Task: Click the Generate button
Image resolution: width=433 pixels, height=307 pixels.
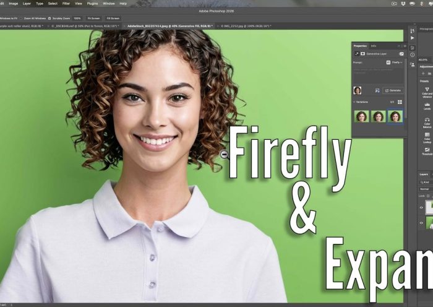Action: (x=393, y=90)
